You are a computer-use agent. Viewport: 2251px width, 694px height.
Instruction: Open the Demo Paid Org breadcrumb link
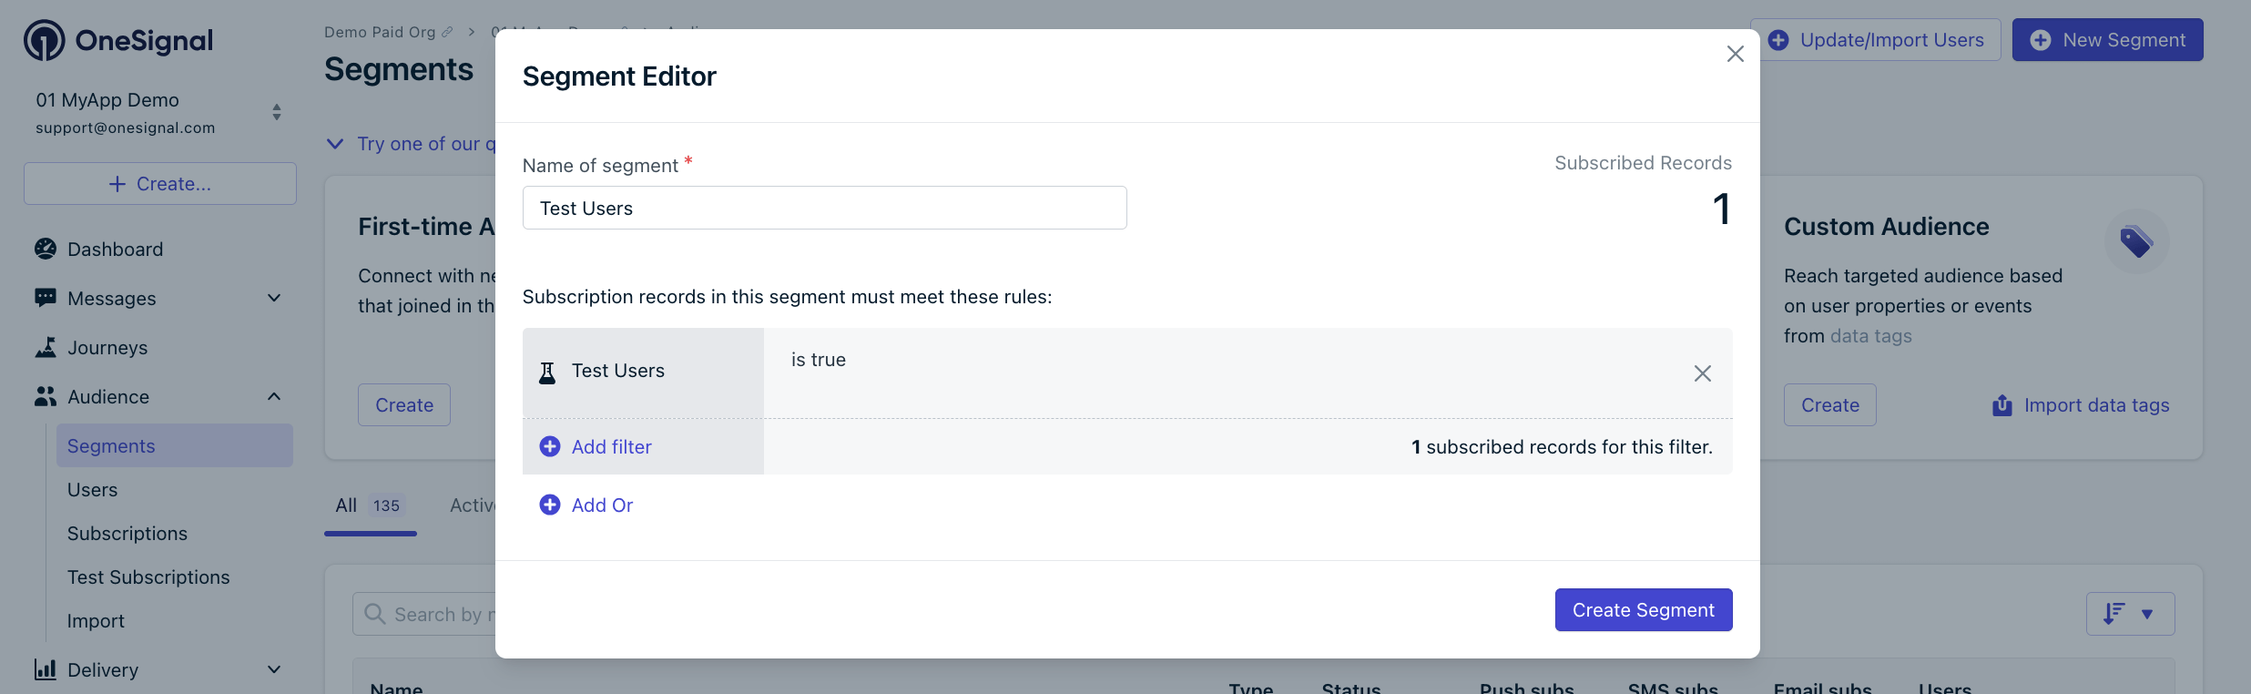click(379, 32)
